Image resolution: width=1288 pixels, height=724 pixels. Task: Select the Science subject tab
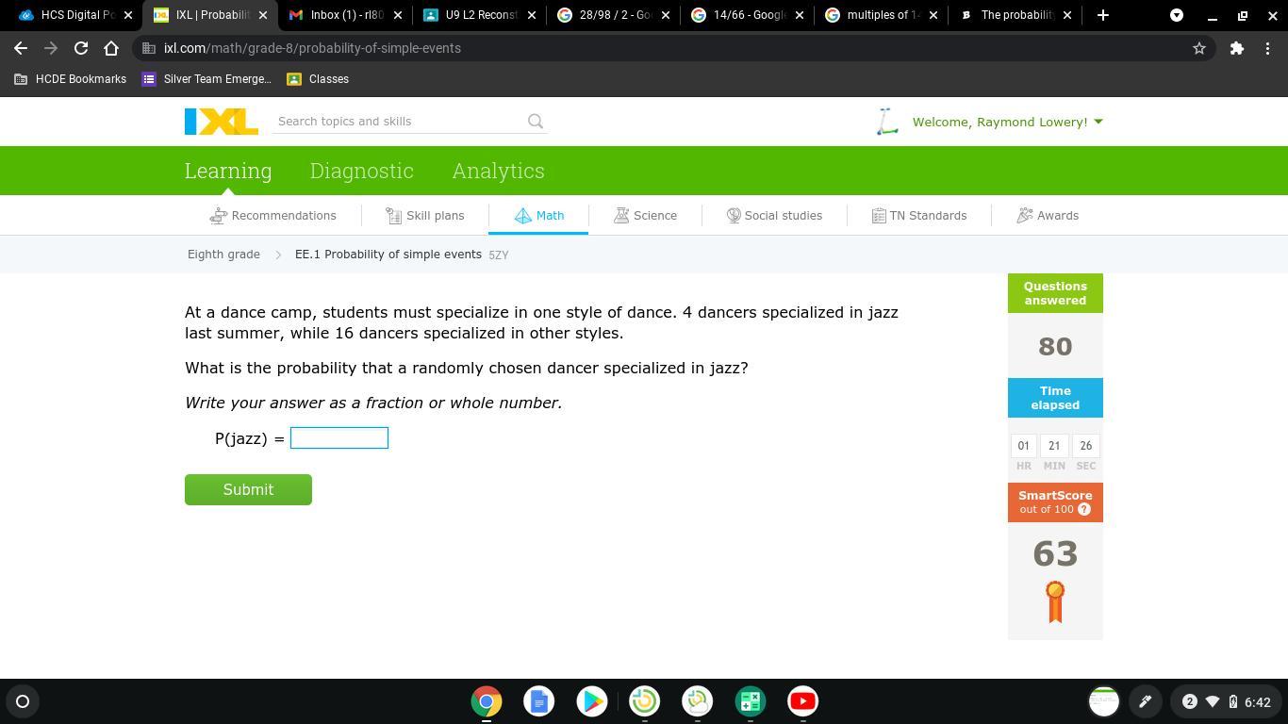[645, 216]
